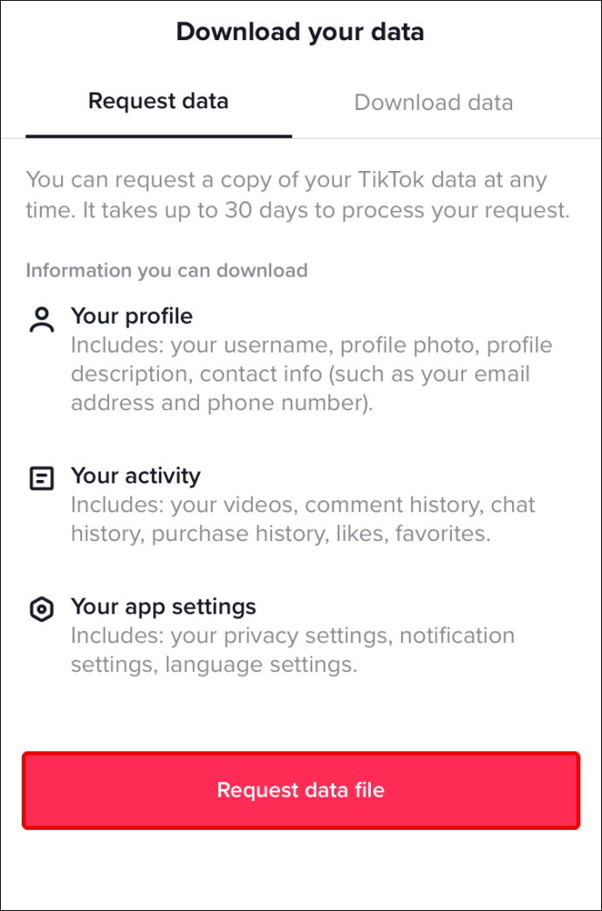Select the Your activity heading
Image resolution: width=602 pixels, height=911 pixels.
[135, 476]
